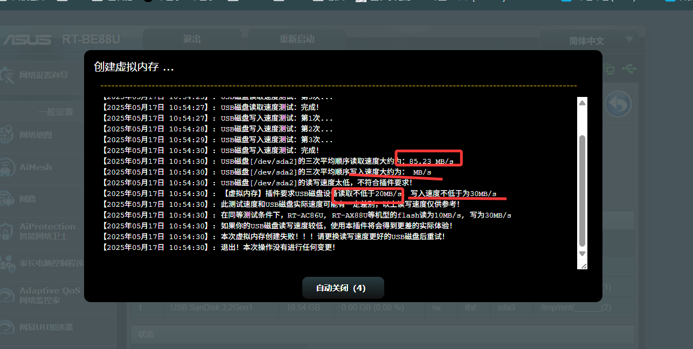Click the 创建虚拟内存 dialog title

click(134, 67)
